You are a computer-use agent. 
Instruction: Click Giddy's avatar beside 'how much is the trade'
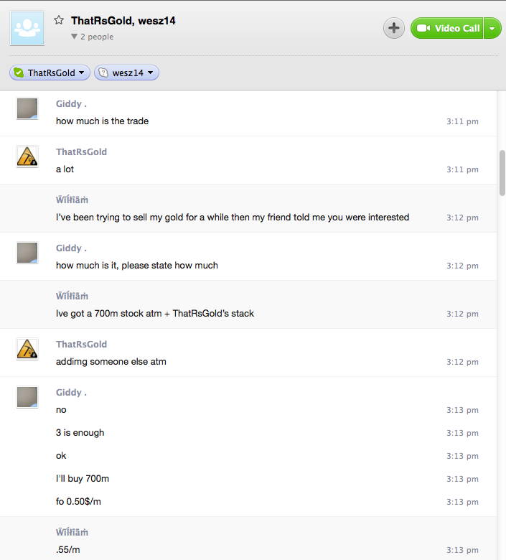tap(27, 108)
